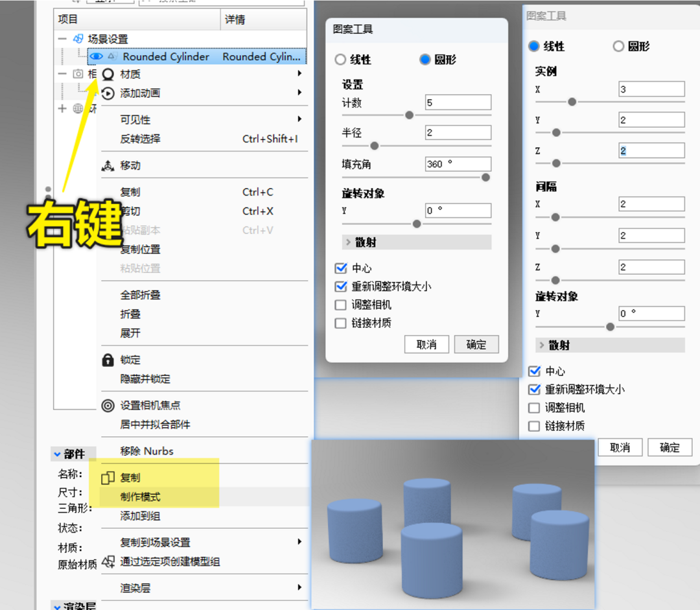Open the 复制到场景设置 submenu arrow
Image resolution: width=700 pixels, height=610 pixels.
(299, 542)
